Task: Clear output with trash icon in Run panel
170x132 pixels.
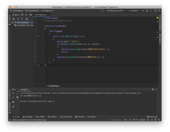Action: point(17,97)
